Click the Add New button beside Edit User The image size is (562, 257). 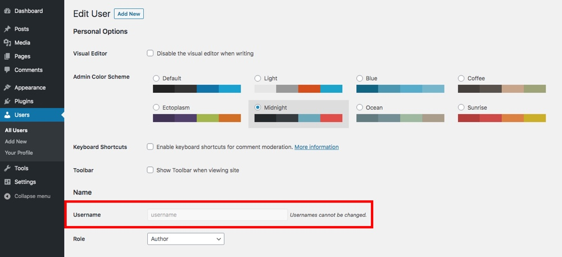point(129,14)
